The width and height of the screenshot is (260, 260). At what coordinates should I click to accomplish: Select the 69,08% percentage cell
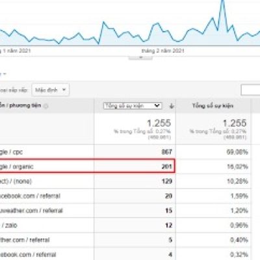237,152
